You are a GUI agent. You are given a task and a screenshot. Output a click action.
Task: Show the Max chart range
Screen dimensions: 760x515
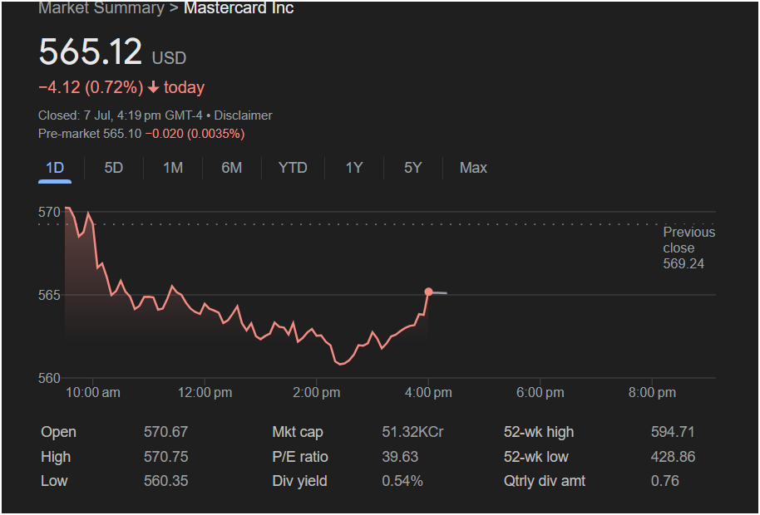(x=473, y=168)
